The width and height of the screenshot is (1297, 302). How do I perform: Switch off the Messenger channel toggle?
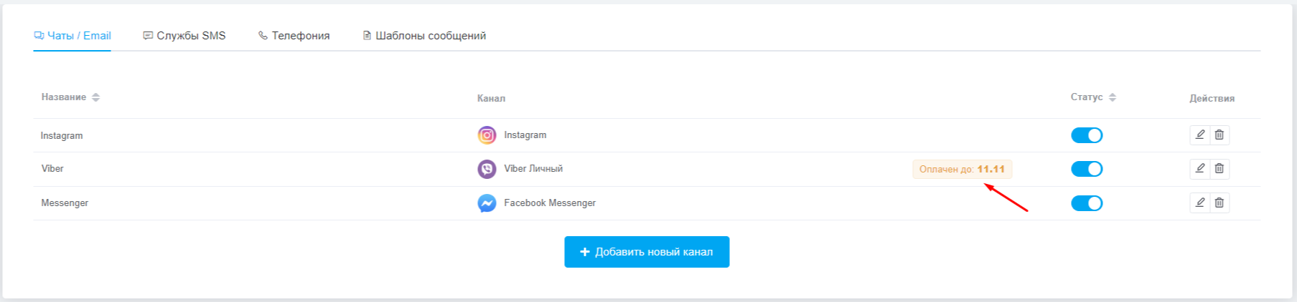tap(1087, 203)
